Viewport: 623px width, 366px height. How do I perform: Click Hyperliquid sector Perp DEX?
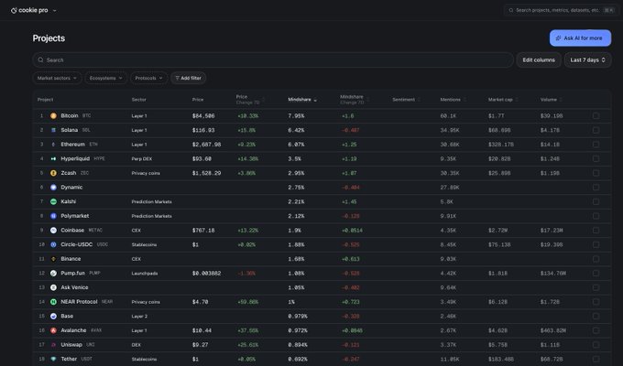[141, 159]
